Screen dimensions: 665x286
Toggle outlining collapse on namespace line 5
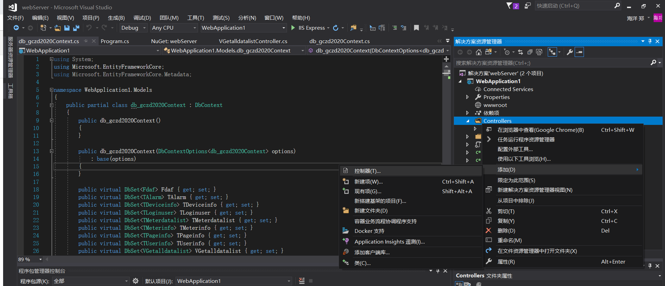click(x=51, y=90)
